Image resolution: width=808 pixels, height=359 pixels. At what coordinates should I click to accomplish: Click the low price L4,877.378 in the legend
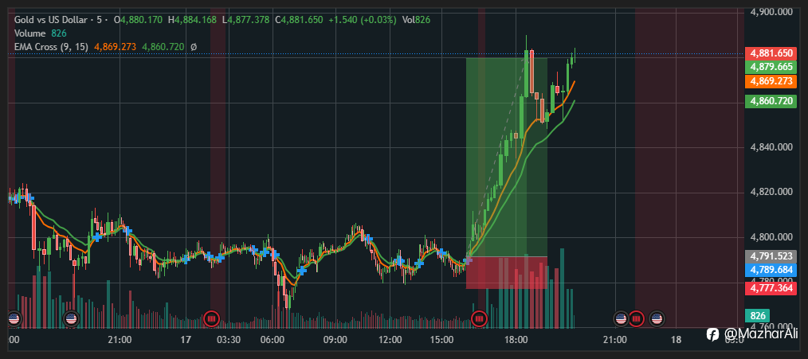click(x=245, y=20)
